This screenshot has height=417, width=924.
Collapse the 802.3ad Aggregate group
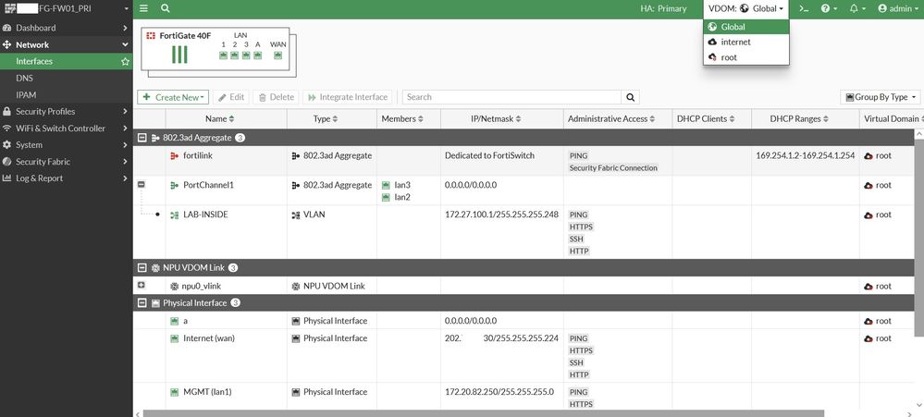(x=142, y=138)
